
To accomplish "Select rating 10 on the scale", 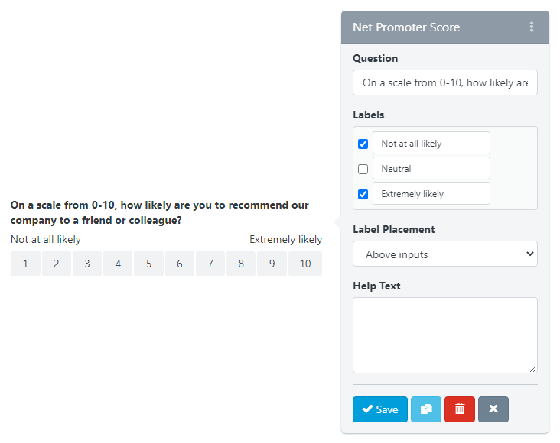I will coord(305,264).
